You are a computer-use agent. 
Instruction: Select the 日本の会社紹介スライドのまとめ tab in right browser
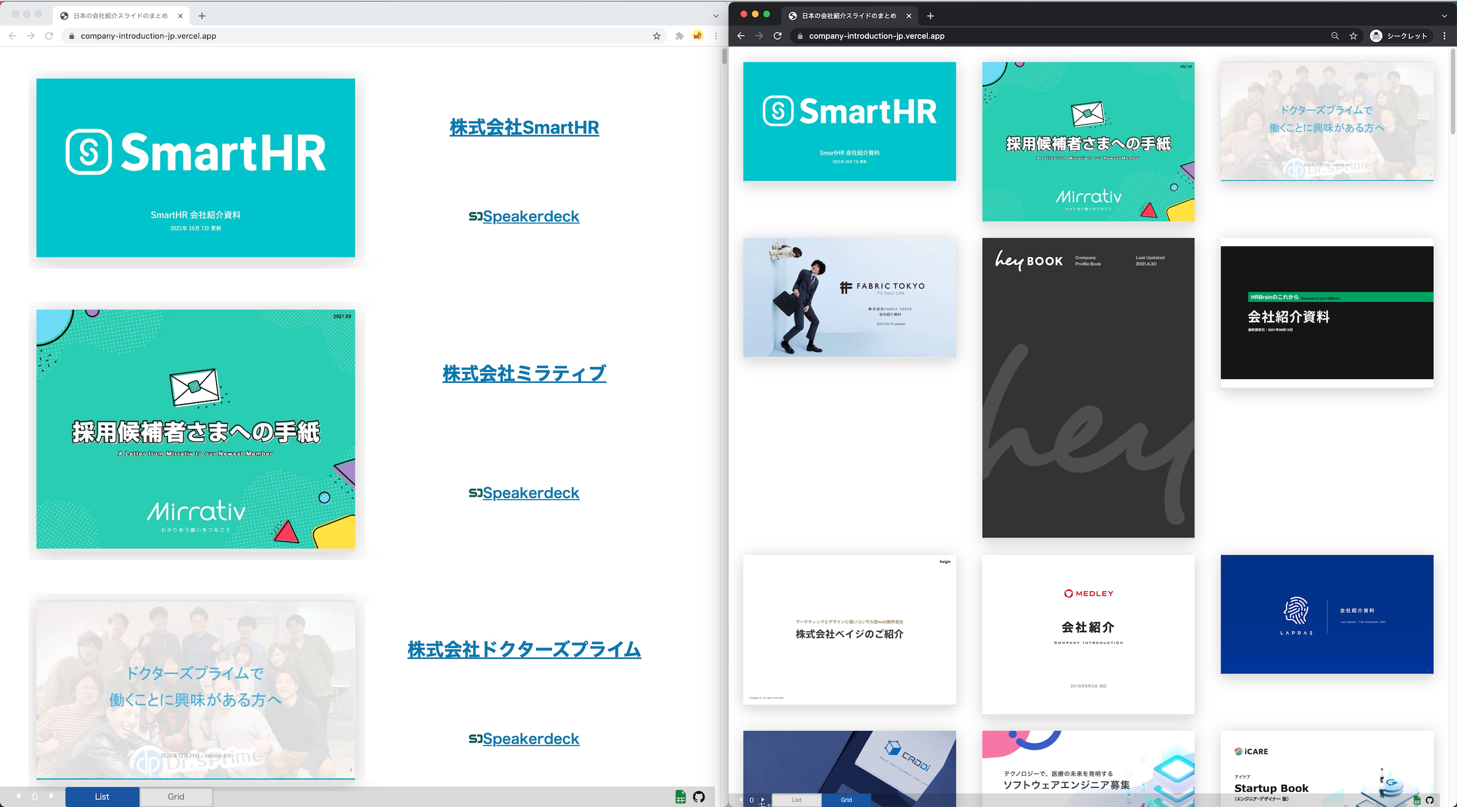tap(848, 16)
